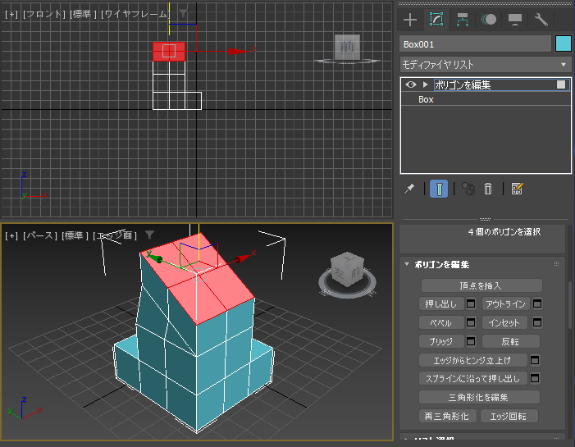Click the エッジからヒンジ立上げ button
Image resolution: width=575 pixels, height=447 pixels.
472,360
